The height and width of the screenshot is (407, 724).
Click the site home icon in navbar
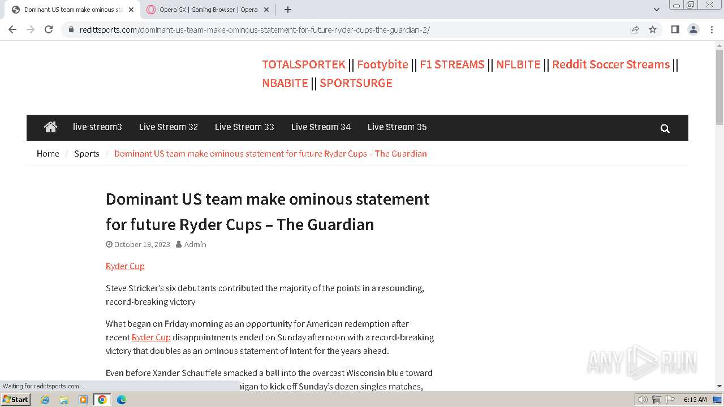point(50,127)
